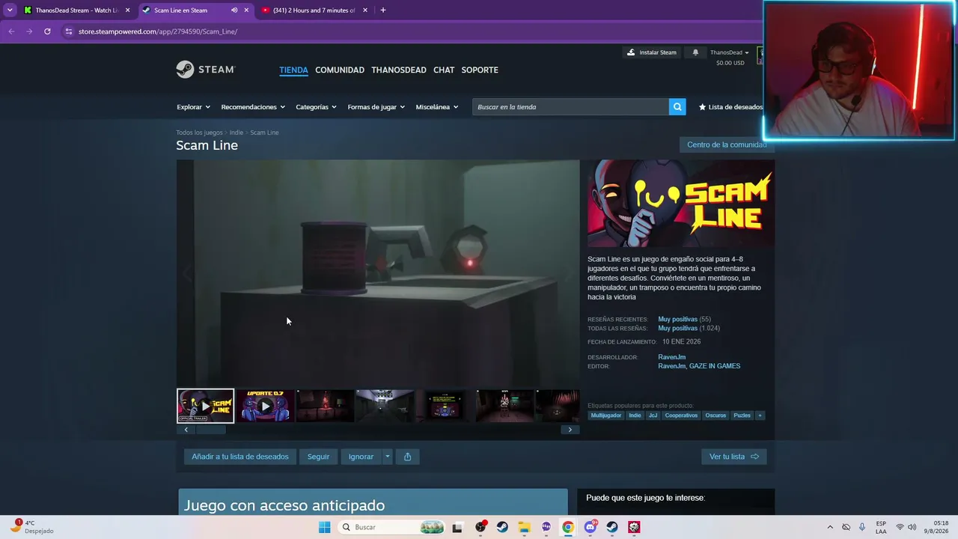Open File Explorer from the taskbar

click(x=524, y=527)
